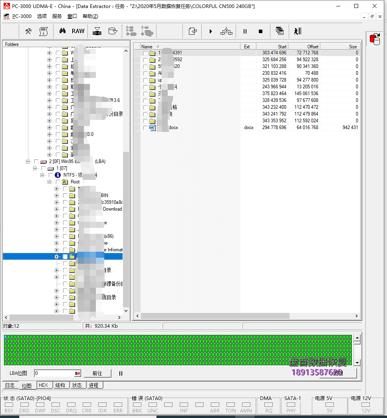Check the 1 [07] volume checkbox
This screenshot has width=387, height=418.
pyautogui.click(x=44, y=168)
